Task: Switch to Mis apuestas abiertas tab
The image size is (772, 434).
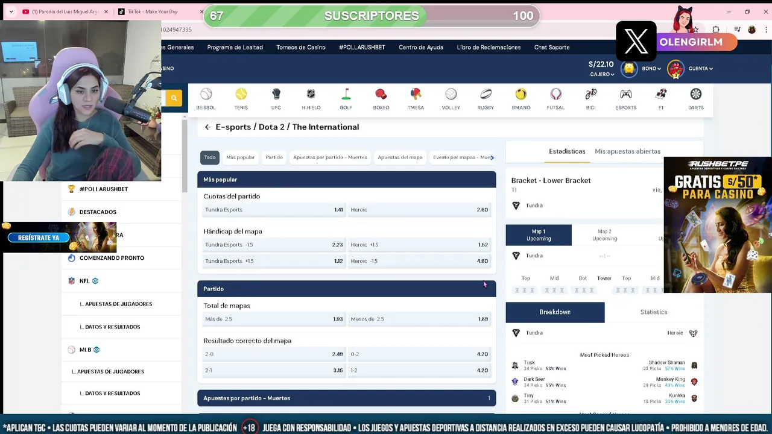Action: pyautogui.click(x=627, y=151)
